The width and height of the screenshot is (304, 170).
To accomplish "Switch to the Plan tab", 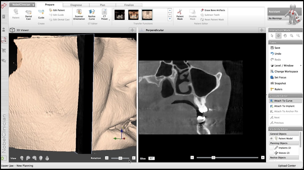I will (103, 5).
